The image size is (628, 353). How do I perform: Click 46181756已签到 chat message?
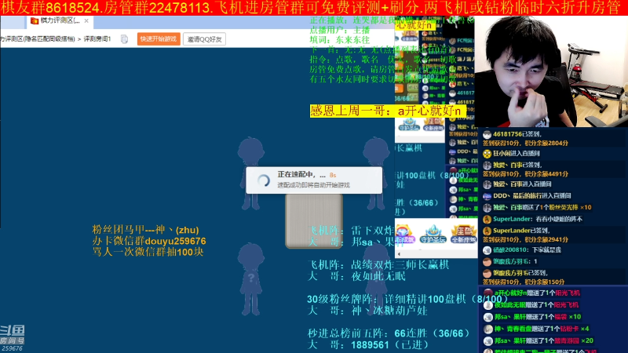coord(517,134)
